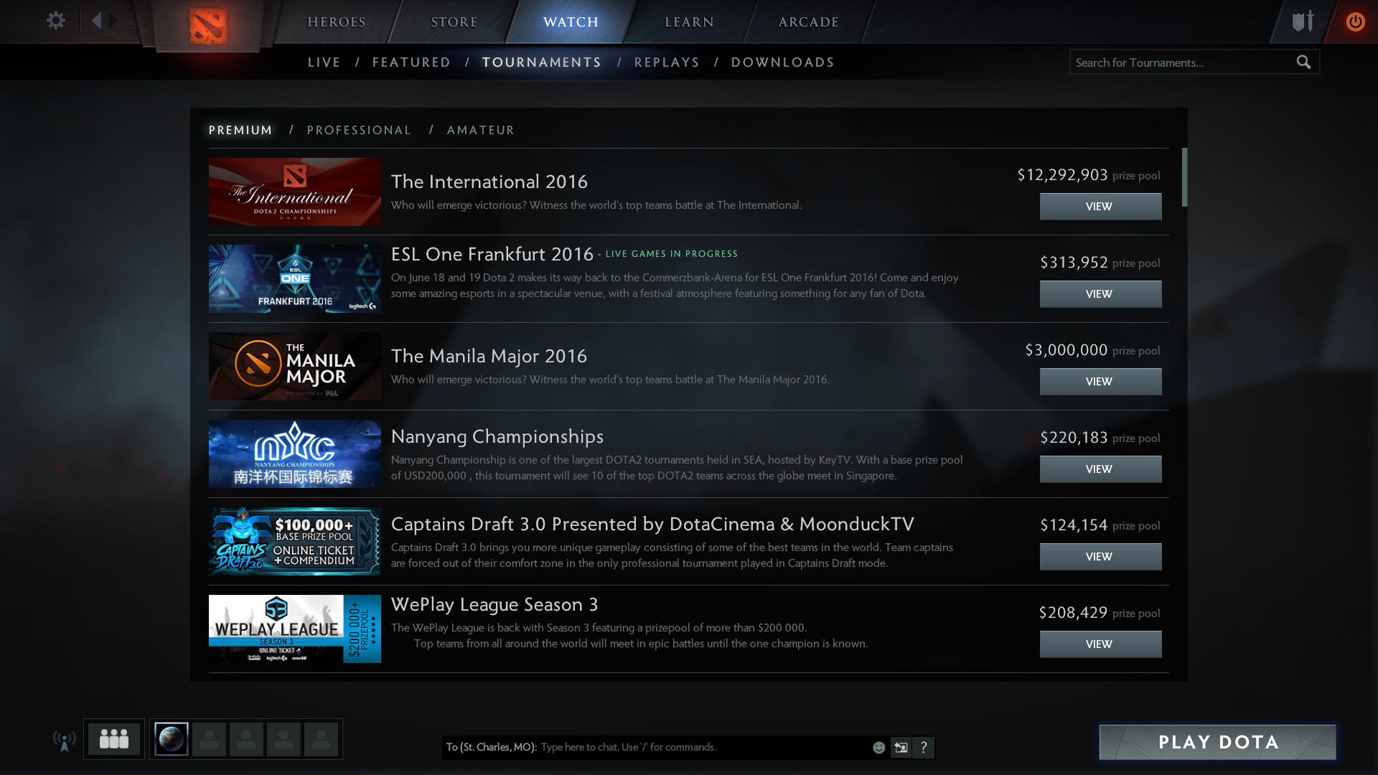Viewport: 1378px width, 775px height.
Task: Click the Dota 2 logo home button
Action: coord(208,27)
